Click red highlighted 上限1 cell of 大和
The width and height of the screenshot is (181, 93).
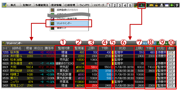click(x=92, y=67)
